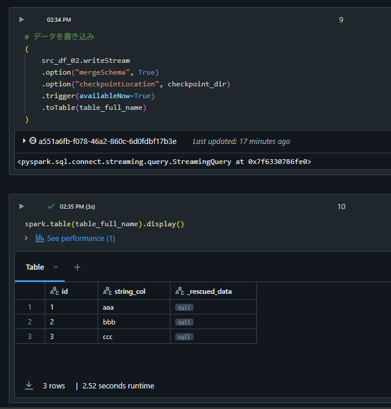Click the query ID a551a6fb-f078-46a2-860c-6d0fdbf17b3e

[x=108, y=142]
